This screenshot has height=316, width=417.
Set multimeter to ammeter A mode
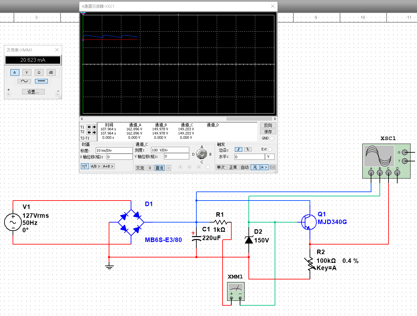point(15,72)
